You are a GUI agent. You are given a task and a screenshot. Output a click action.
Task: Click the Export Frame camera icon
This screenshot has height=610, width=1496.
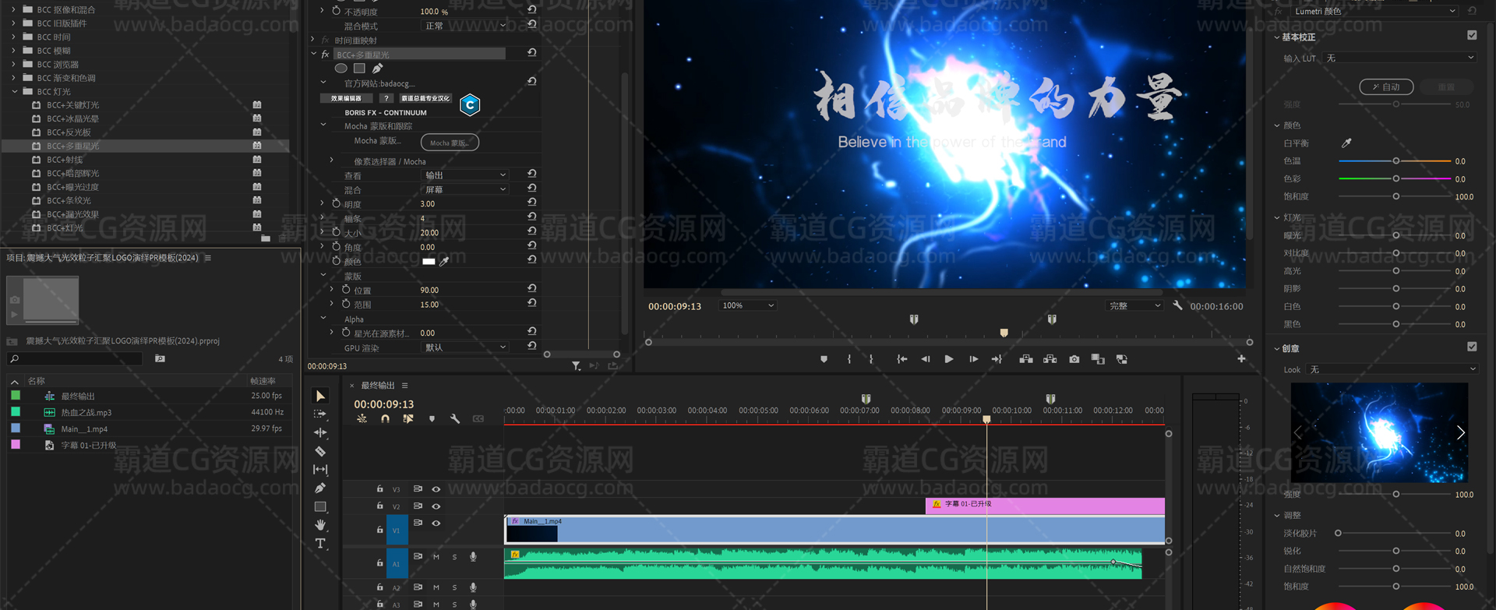coord(1074,359)
